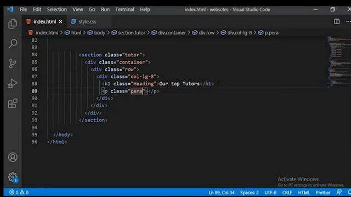Change line endings via CRLF
The height and width of the screenshot is (197, 351).
(287, 192)
